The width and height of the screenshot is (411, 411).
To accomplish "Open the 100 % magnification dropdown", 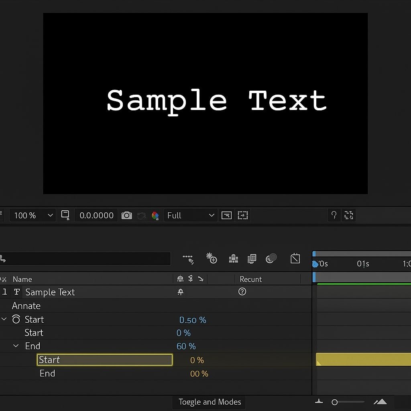I will (x=33, y=216).
